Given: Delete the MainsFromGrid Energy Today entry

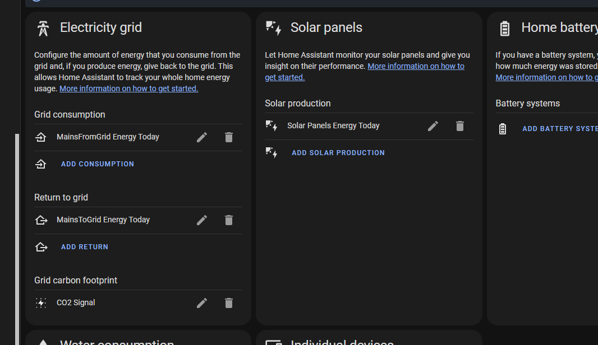Looking at the screenshot, I should click(229, 137).
